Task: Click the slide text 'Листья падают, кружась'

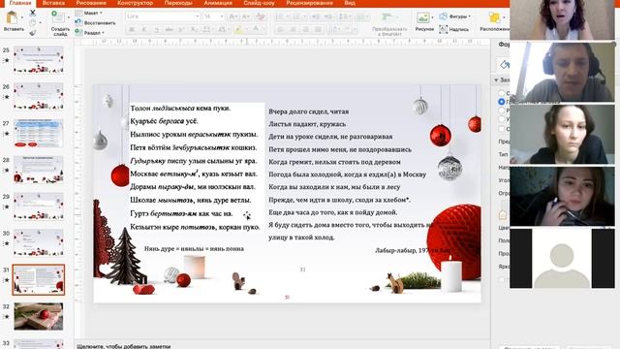Action: coord(307,124)
